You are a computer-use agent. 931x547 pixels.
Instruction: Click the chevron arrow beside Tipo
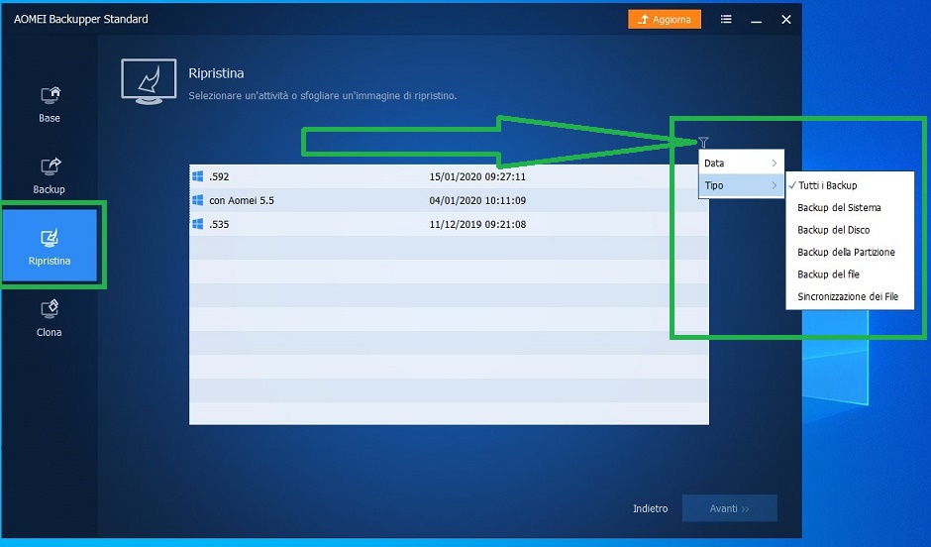[x=775, y=185]
